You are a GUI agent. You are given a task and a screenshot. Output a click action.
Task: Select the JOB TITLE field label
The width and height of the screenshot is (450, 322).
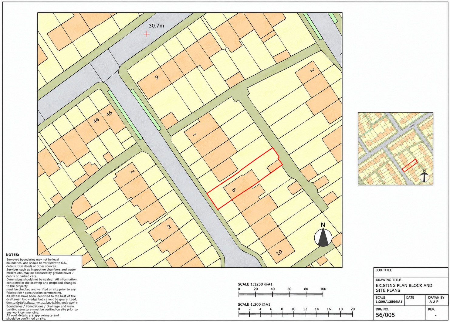pyautogui.click(x=384, y=270)
